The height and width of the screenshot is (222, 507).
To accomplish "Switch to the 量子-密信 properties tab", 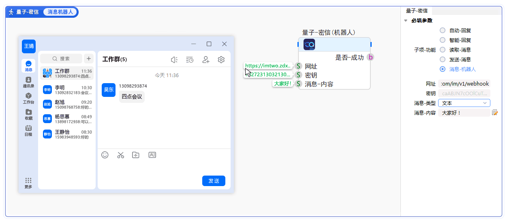I will pos(417,11).
